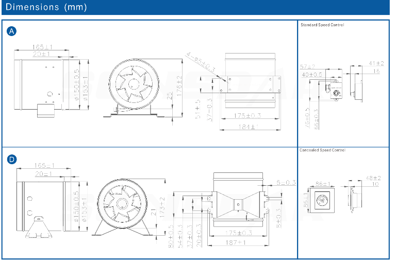
Task: Click the '165±1' dimension in model A
Action: [x=42, y=47]
